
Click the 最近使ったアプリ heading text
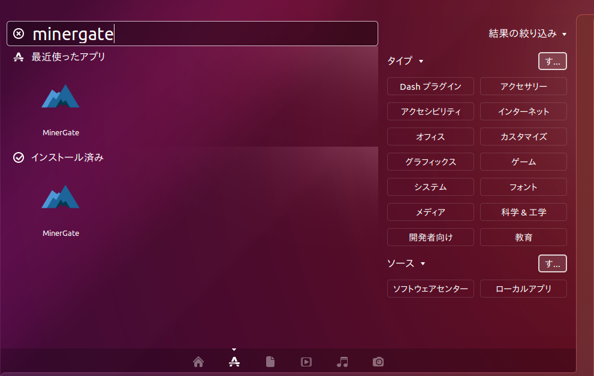(x=68, y=57)
